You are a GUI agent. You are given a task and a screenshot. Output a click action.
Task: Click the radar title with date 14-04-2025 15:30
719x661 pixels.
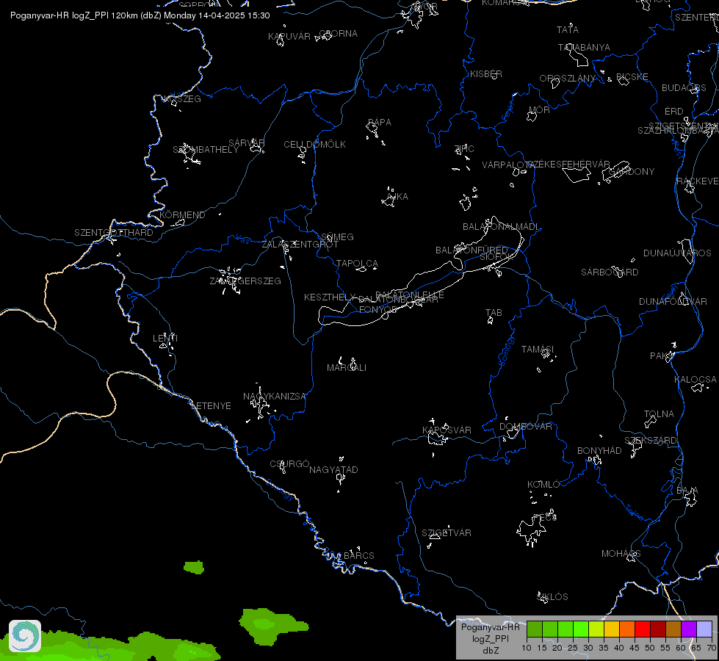140,15
